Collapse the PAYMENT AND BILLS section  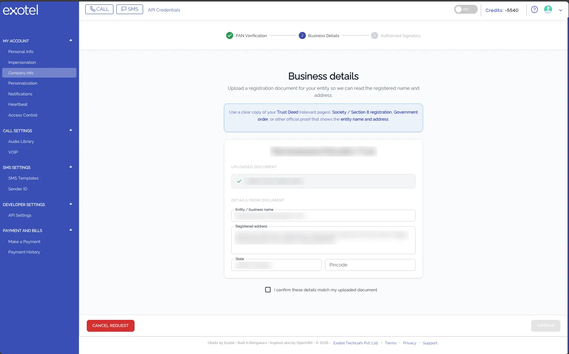click(71, 230)
